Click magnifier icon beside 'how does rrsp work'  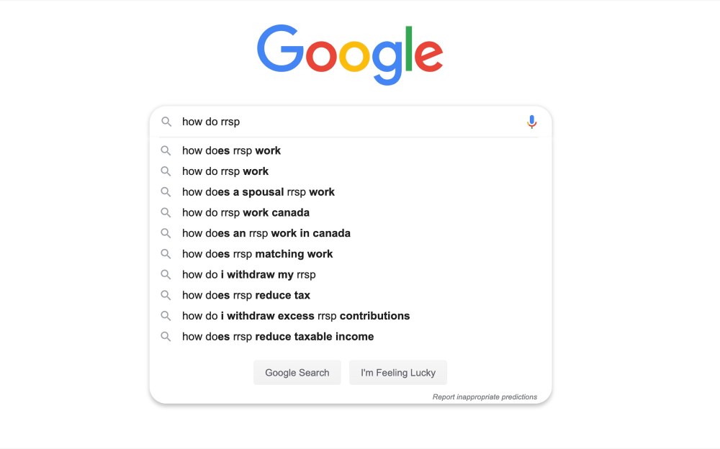pos(166,151)
